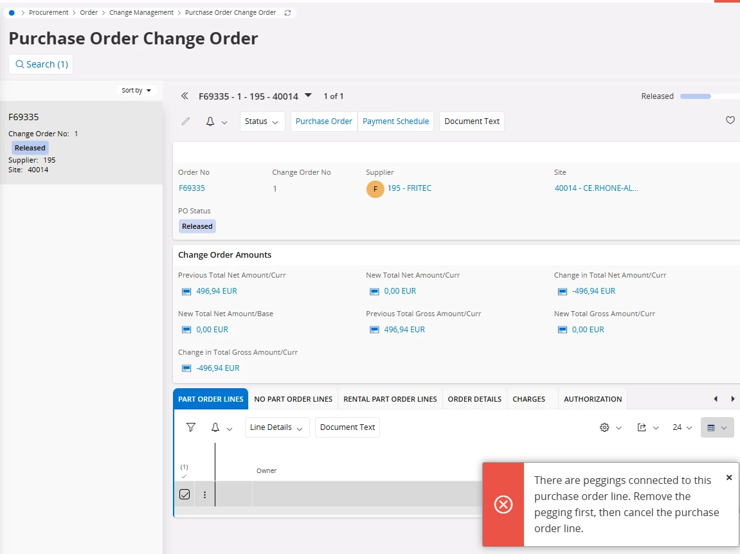Collapse the list panel with double chevron

tap(185, 96)
